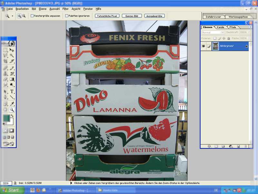This screenshot has width=258, height=194.
Task: Click the Adobe Photoshop taskbar button
Action: [75, 190]
